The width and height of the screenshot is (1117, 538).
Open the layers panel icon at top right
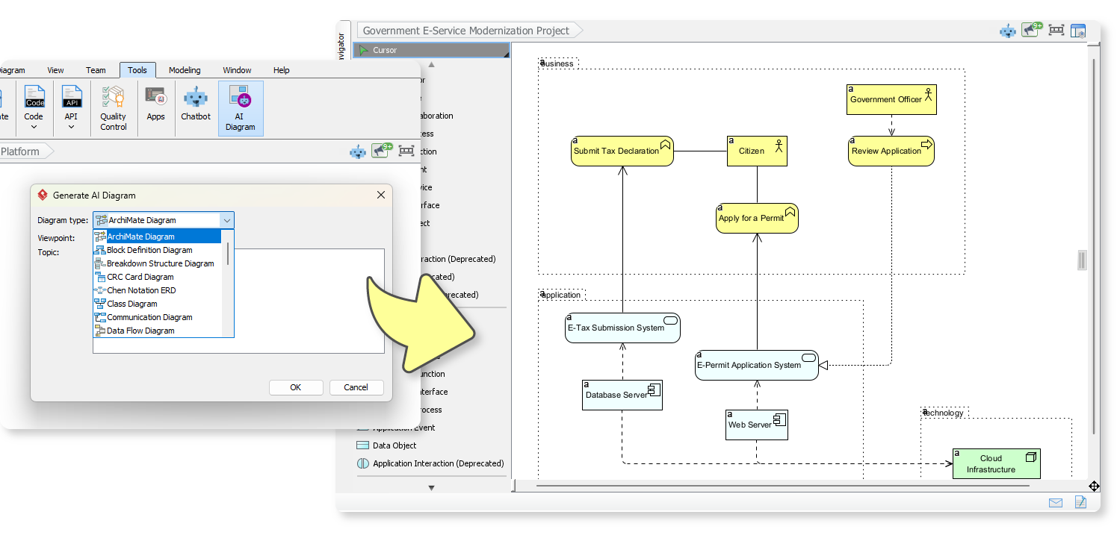pos(1078,30)
